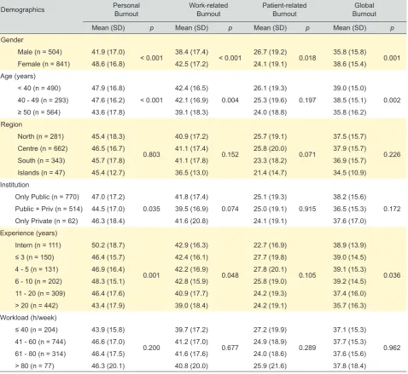Select the '≥ 50 (n = 564)' row label
408x374 pixels.
click(x=39, y=112)
